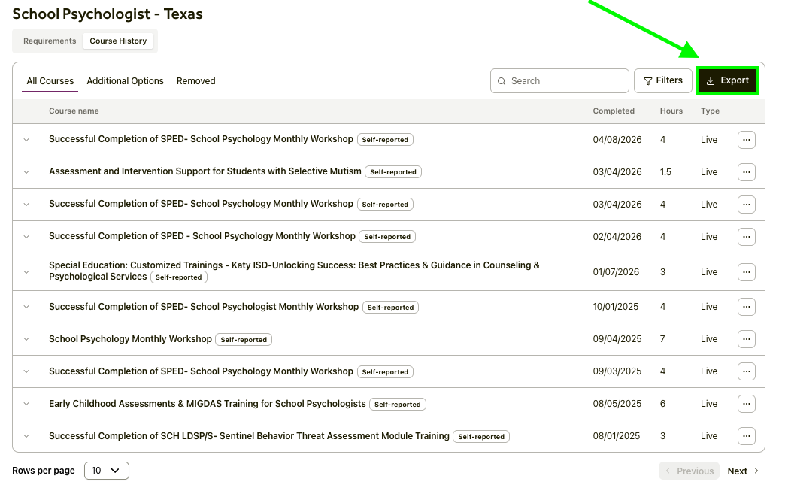Open more options for the 04/08/2026 workshop row
791x497 pixels.
click(746, 140)
